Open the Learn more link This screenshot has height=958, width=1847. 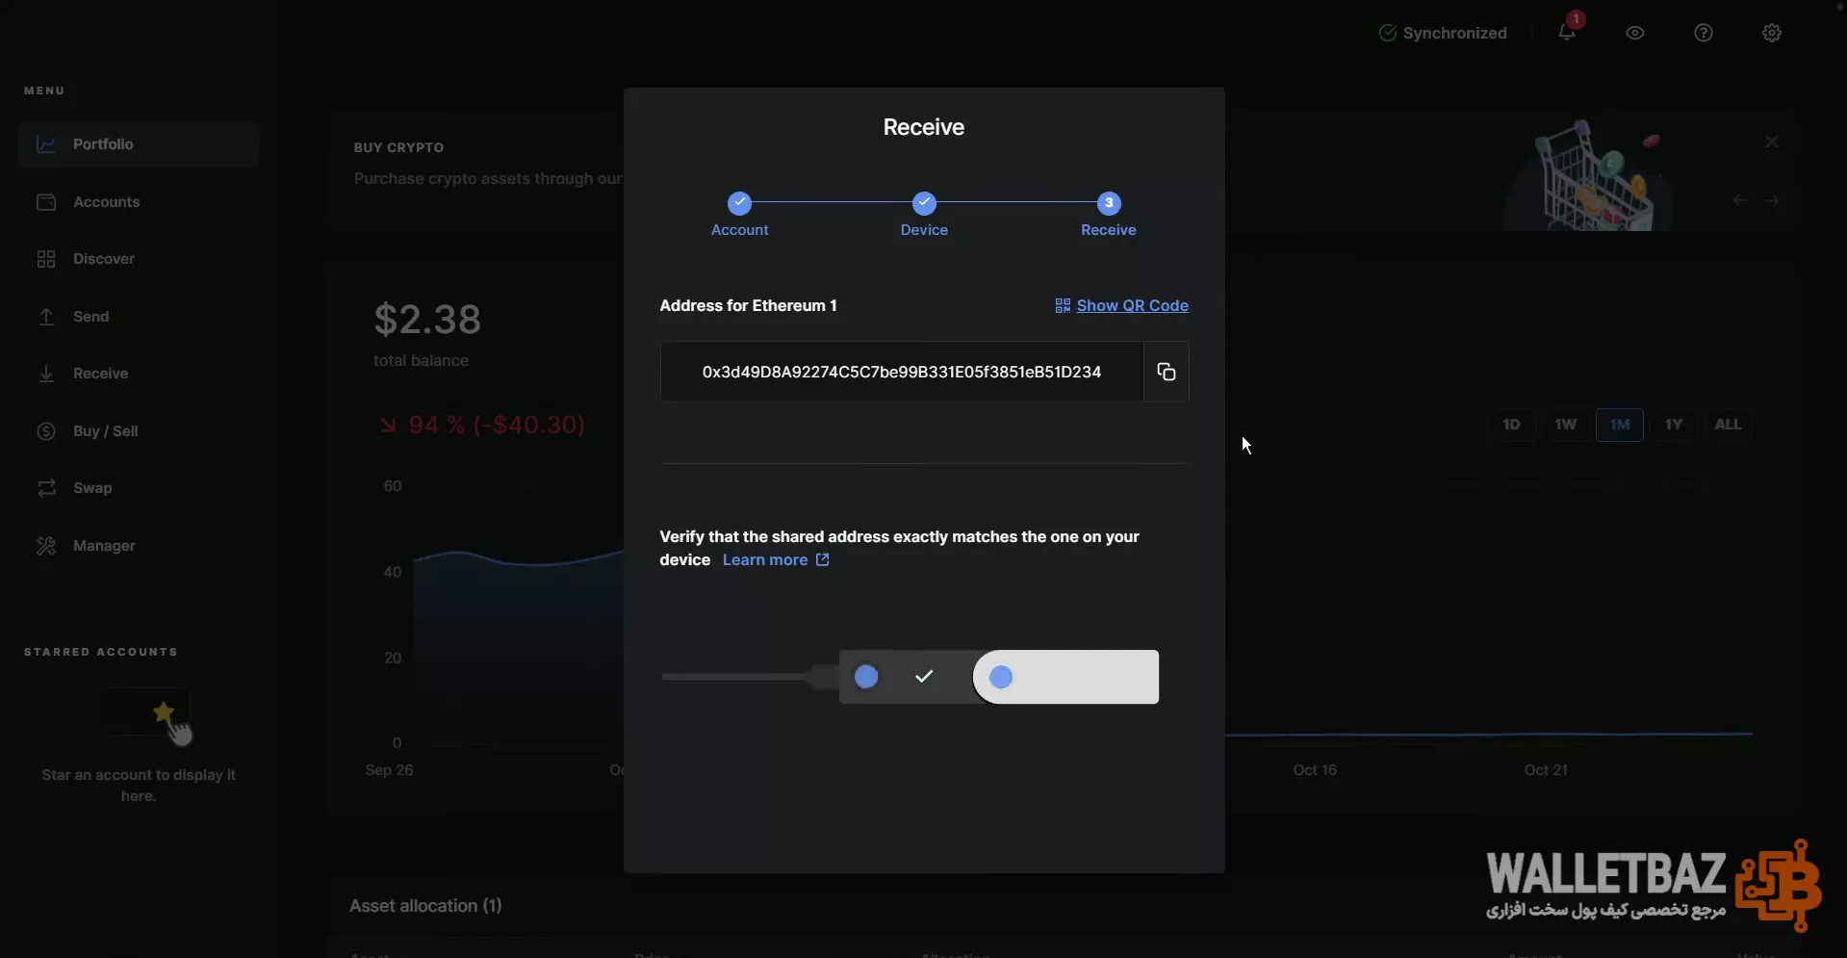[x=776, y=559]
